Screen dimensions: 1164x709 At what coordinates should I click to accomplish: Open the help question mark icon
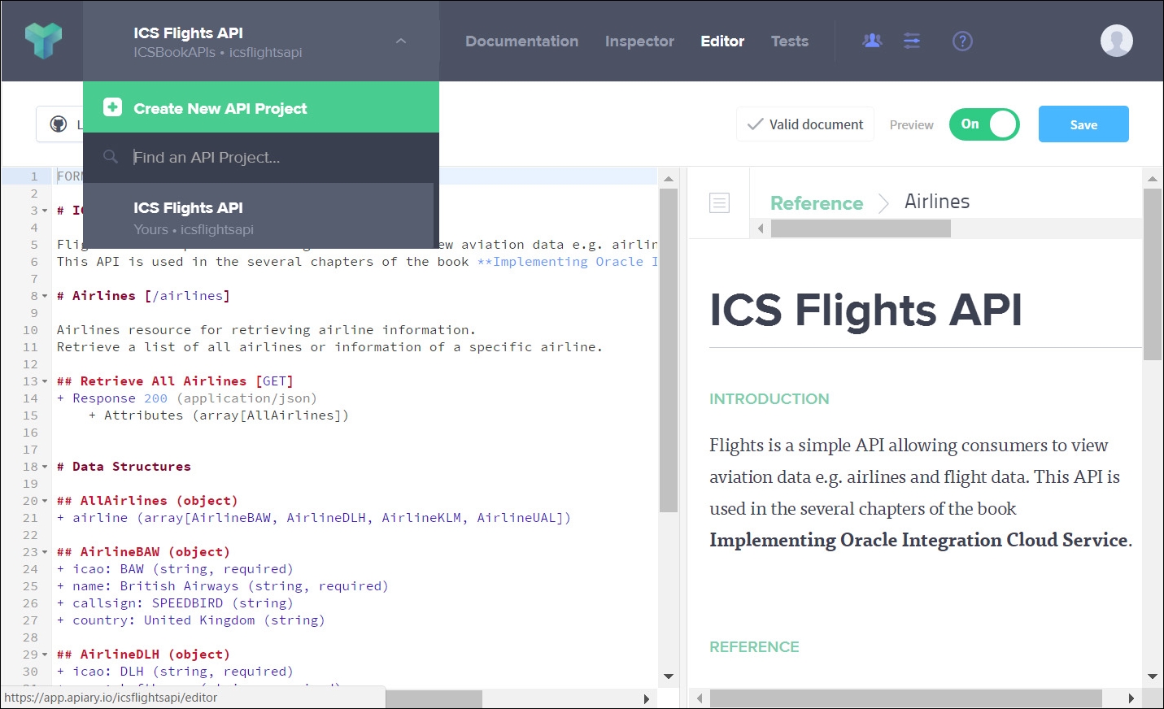(x=962, y=41)
